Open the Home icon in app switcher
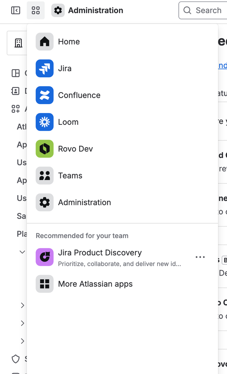 (45, 42)
